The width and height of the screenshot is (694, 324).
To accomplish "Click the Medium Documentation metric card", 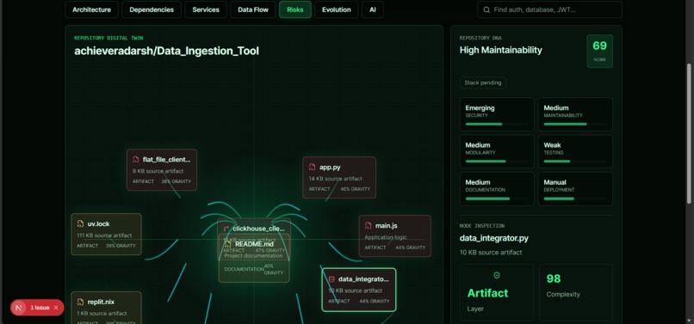I will (497, 189).
